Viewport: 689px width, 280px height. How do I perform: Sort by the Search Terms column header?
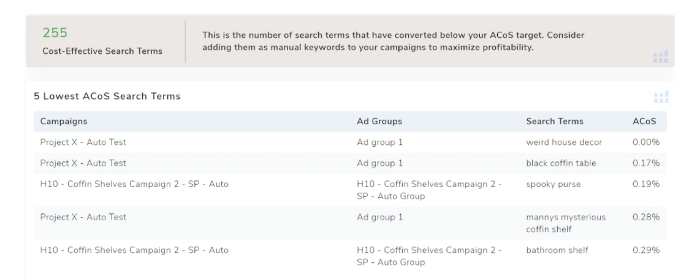(x=554, y=122)
